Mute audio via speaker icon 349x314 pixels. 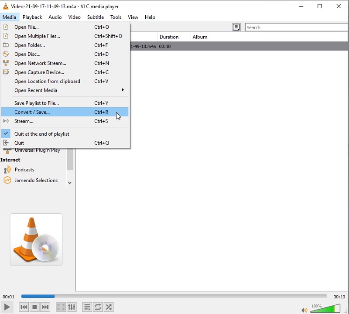304,310
